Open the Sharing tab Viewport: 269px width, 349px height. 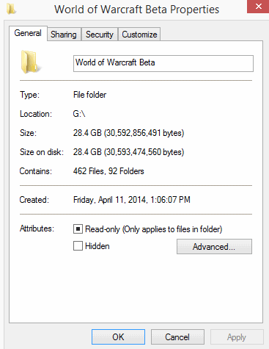pos(64,35)
